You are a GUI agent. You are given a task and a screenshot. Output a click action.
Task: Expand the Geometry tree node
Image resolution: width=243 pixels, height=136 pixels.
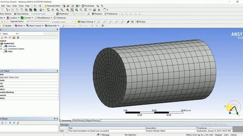point(1,46)
